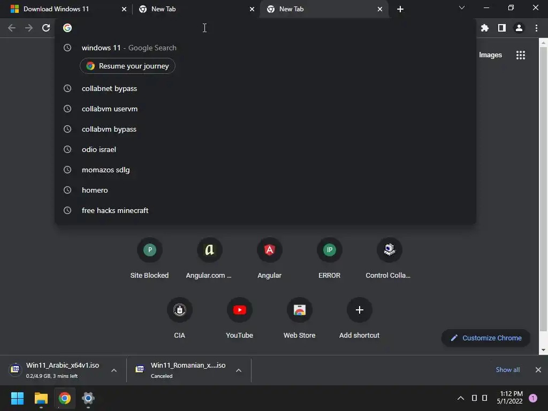Toggle the side panel icon
Viewport: 548px width, 411px height.
pyautogui.click(x=502, y=28)
